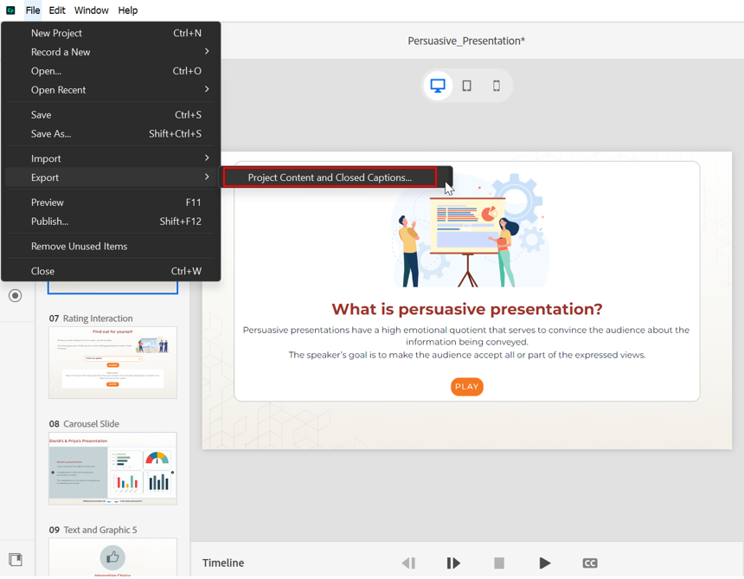This screenshot has width=744, height=579.
Task: Select the circular record marker in the left sidebar
Action: pyautogui.click(x=15, y=295)
